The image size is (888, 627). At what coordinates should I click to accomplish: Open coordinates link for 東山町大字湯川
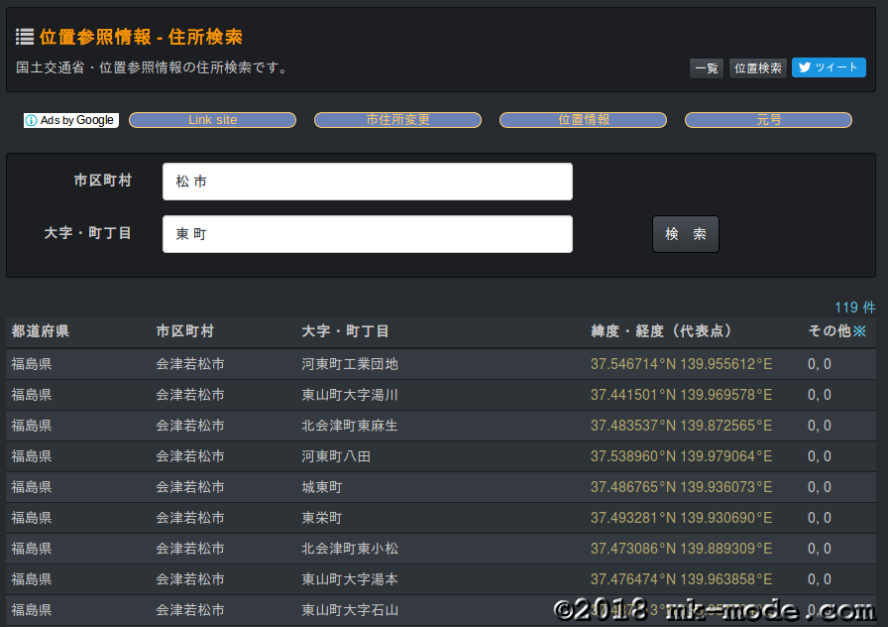coord(681,395)
